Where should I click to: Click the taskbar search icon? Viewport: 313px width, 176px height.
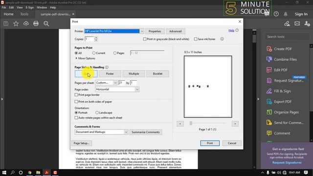pos(13,173)
